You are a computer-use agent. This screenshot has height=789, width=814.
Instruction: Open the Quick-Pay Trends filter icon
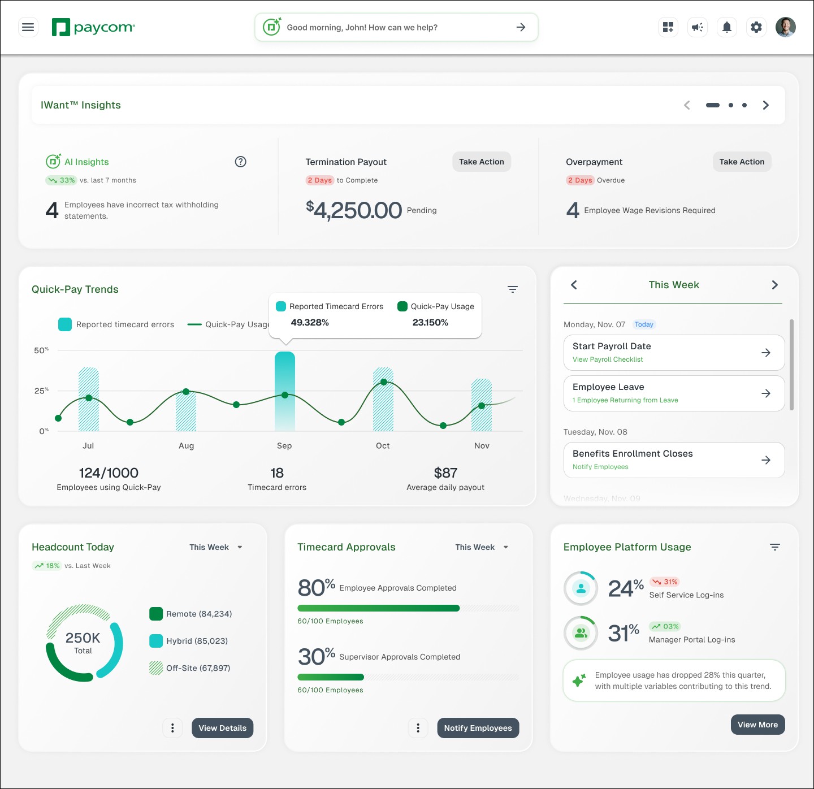(513, 289)
